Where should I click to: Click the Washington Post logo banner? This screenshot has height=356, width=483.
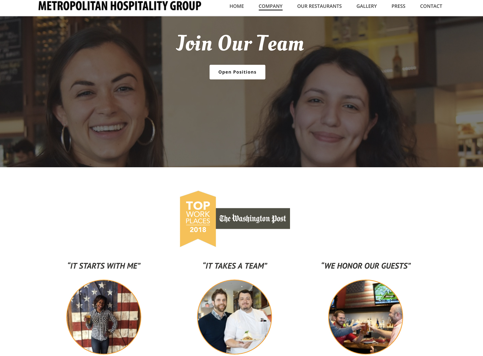point(253,218)
